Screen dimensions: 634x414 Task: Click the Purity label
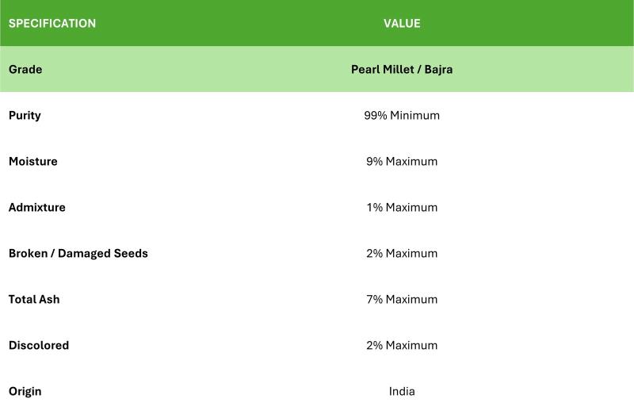pyautogui.click(x=25, y=116)
